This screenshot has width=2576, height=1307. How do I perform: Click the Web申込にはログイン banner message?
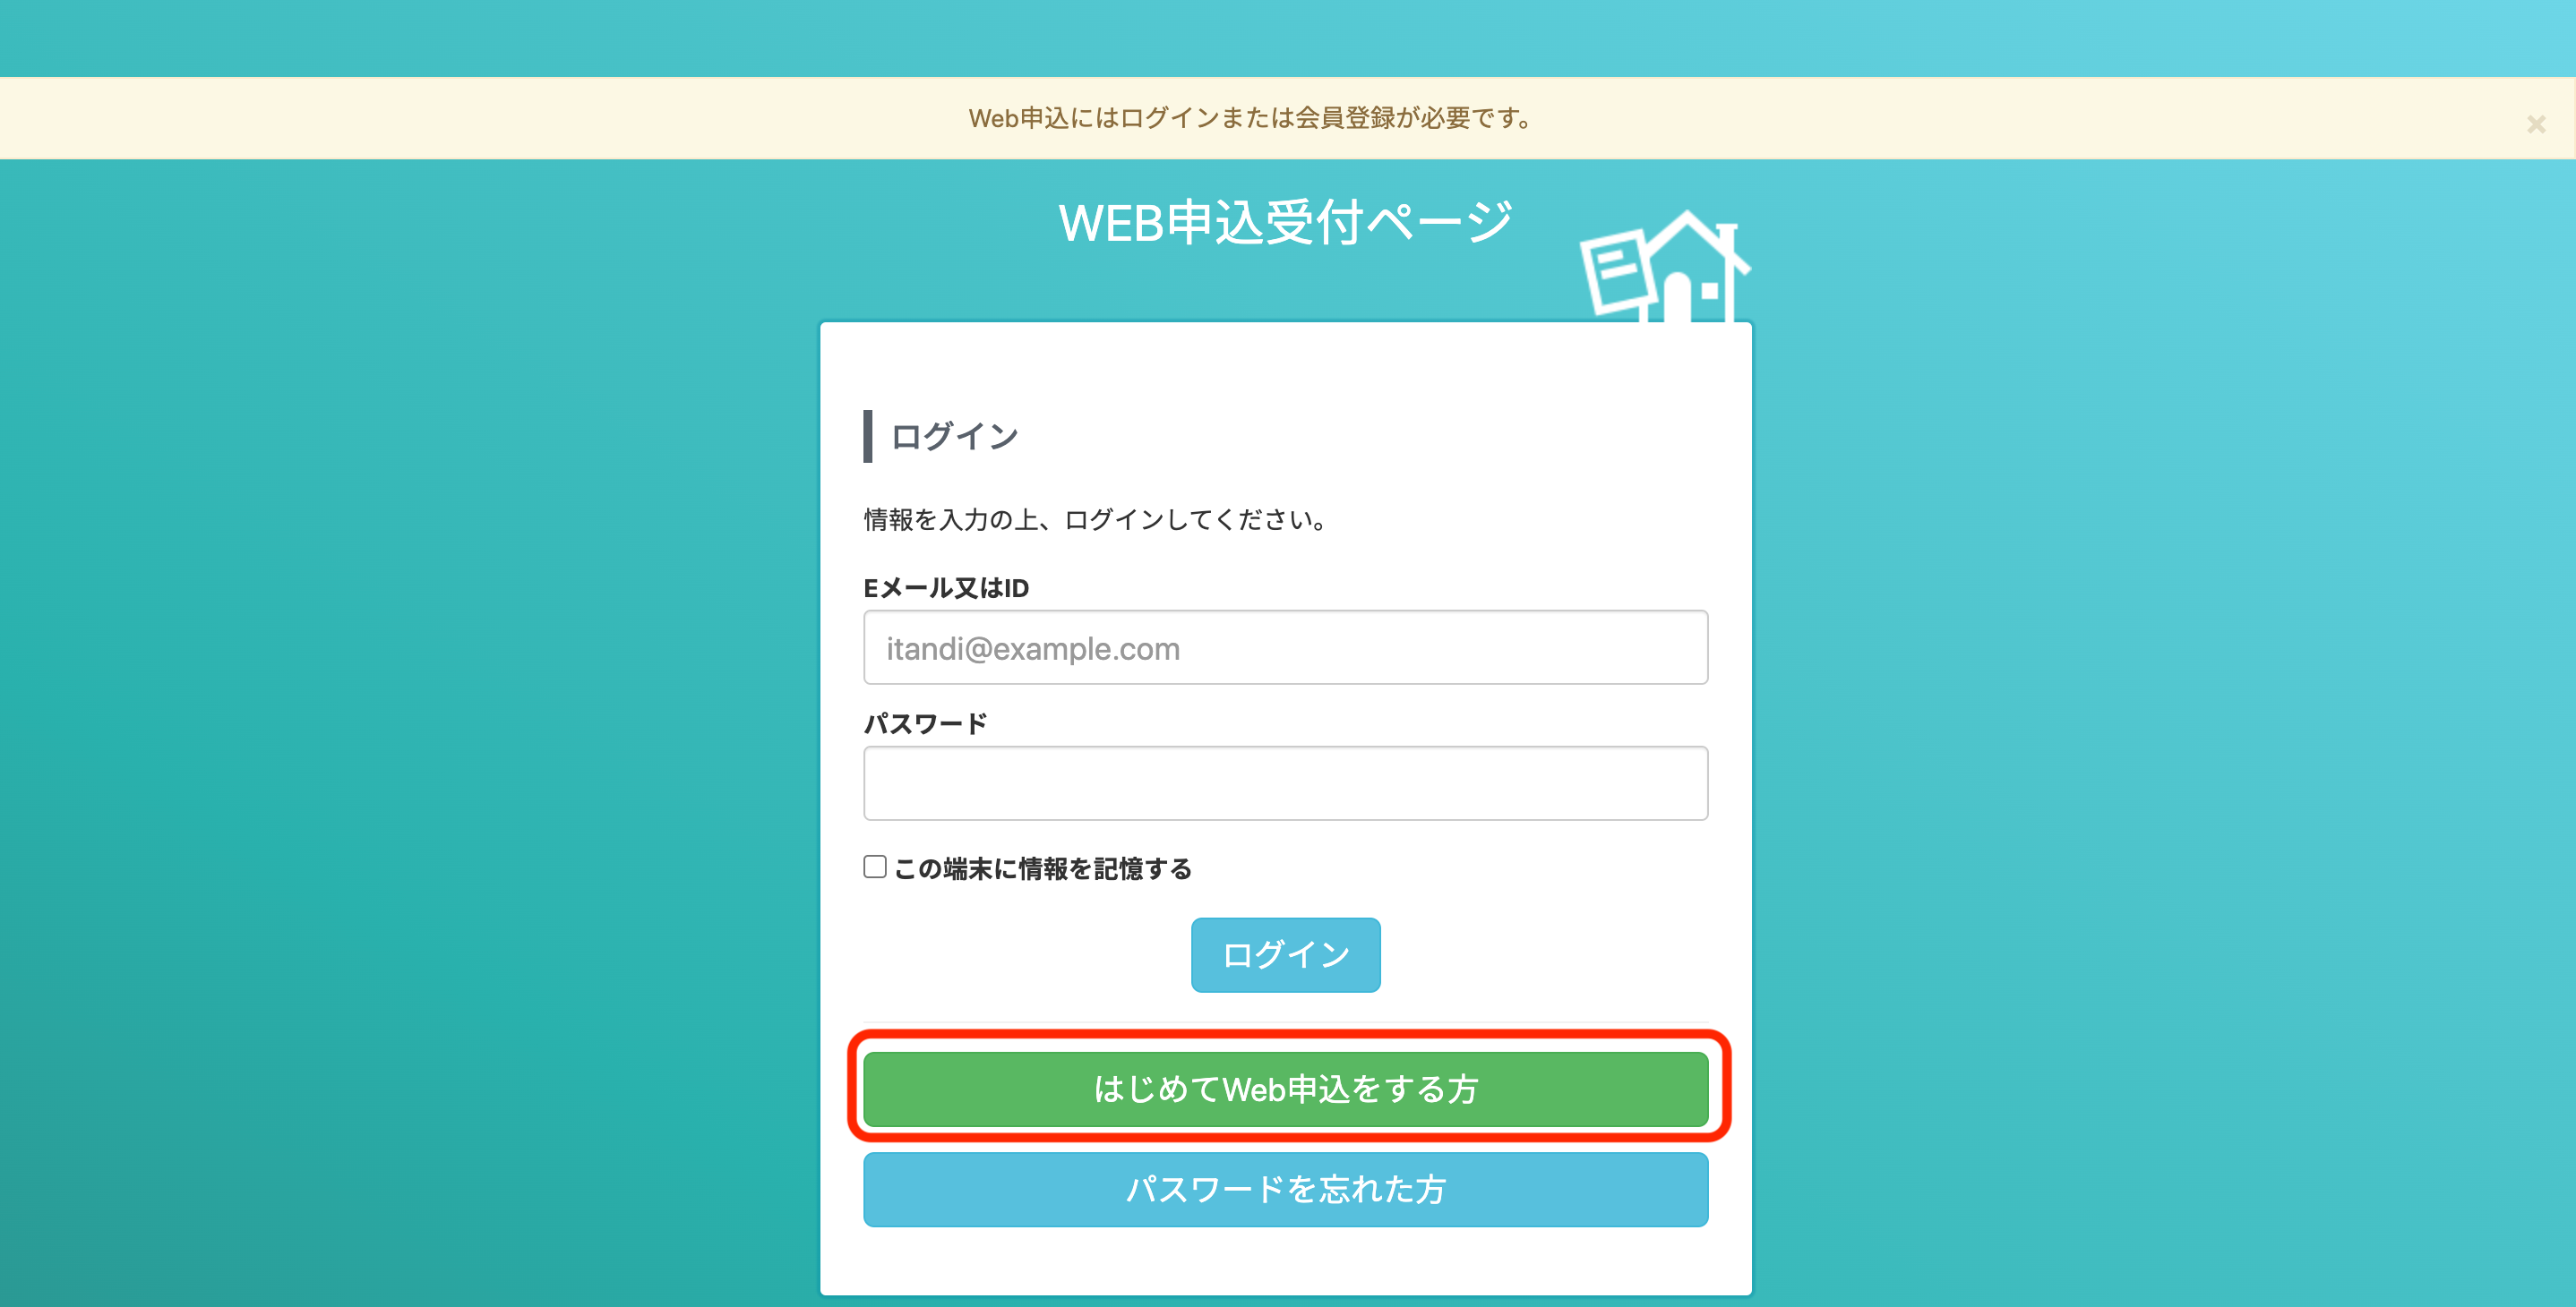(1250, 118)
